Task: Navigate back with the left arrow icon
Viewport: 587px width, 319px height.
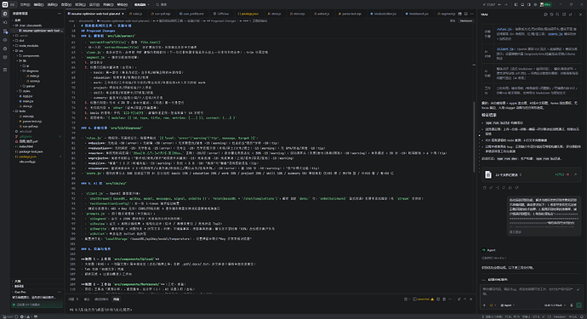Action: [x=499, y=4]
